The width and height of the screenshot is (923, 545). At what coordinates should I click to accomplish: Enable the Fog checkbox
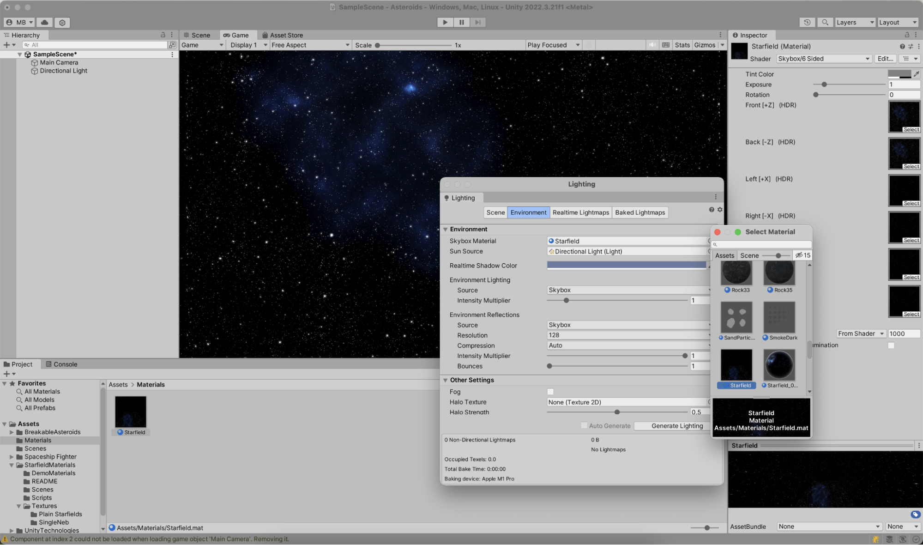[550, 391]
